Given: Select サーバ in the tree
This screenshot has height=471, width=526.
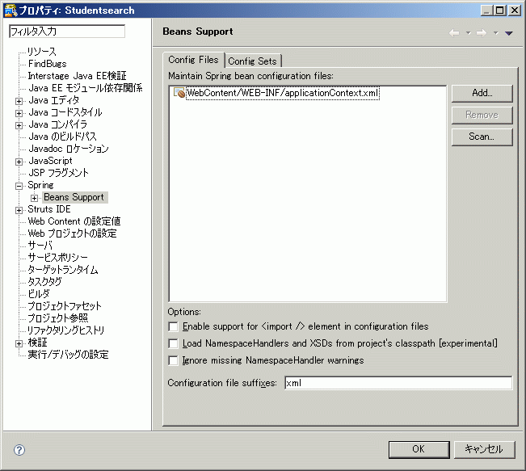Looking at the screenshot, I should point(40,246).
